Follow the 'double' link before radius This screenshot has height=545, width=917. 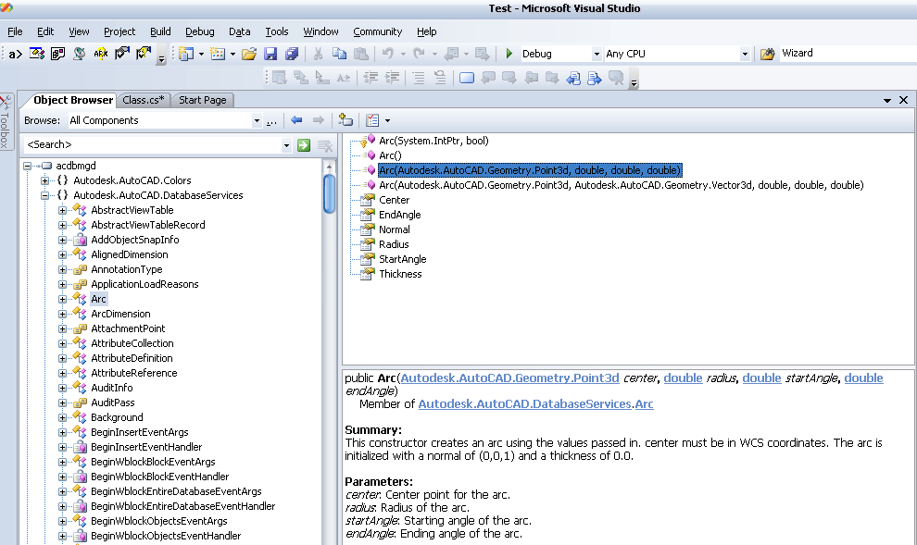tap(683, 378)
